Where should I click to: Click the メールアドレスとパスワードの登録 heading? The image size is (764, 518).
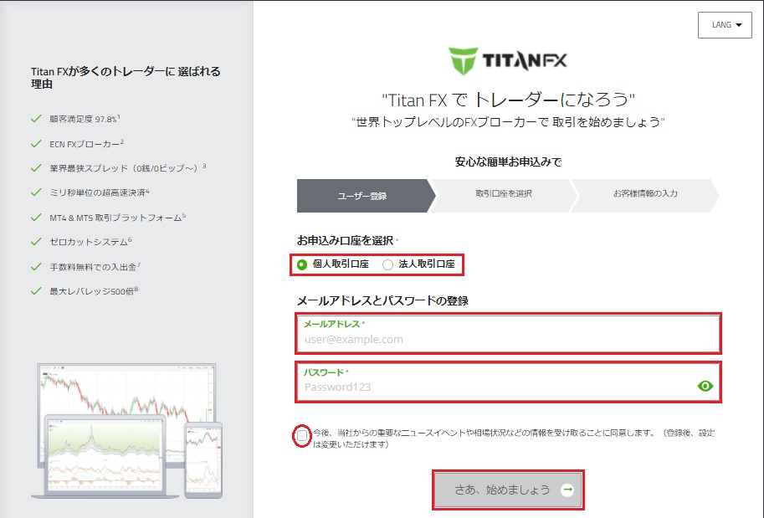pos(382,300)
